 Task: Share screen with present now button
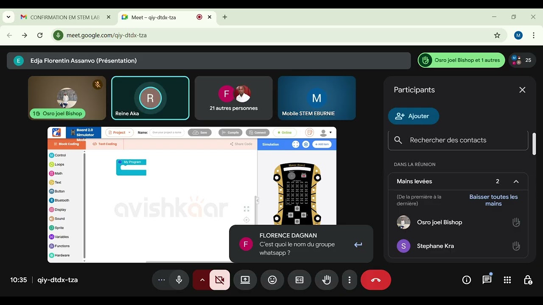pyautogui.click(x=245, y=280)
